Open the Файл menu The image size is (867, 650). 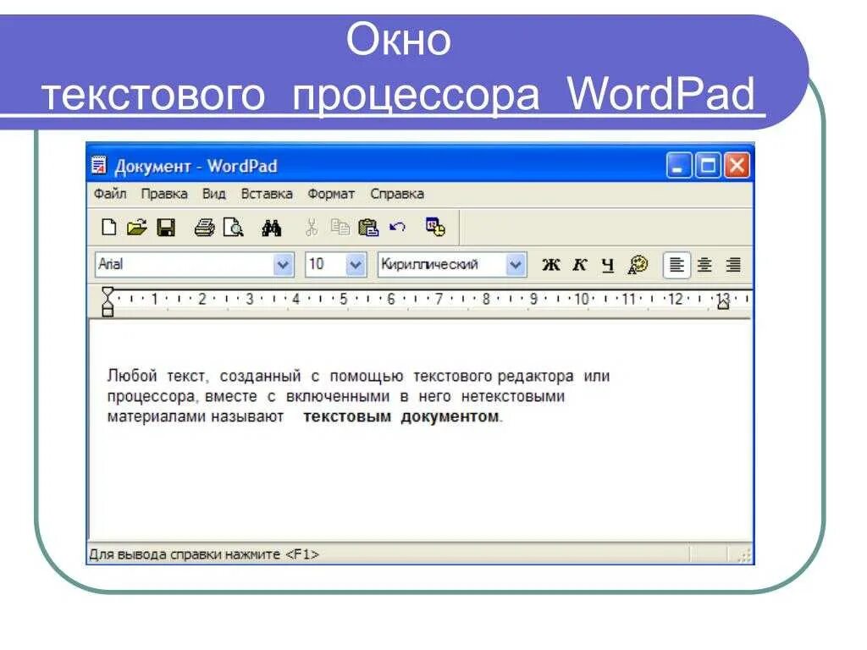coord(110,194)
